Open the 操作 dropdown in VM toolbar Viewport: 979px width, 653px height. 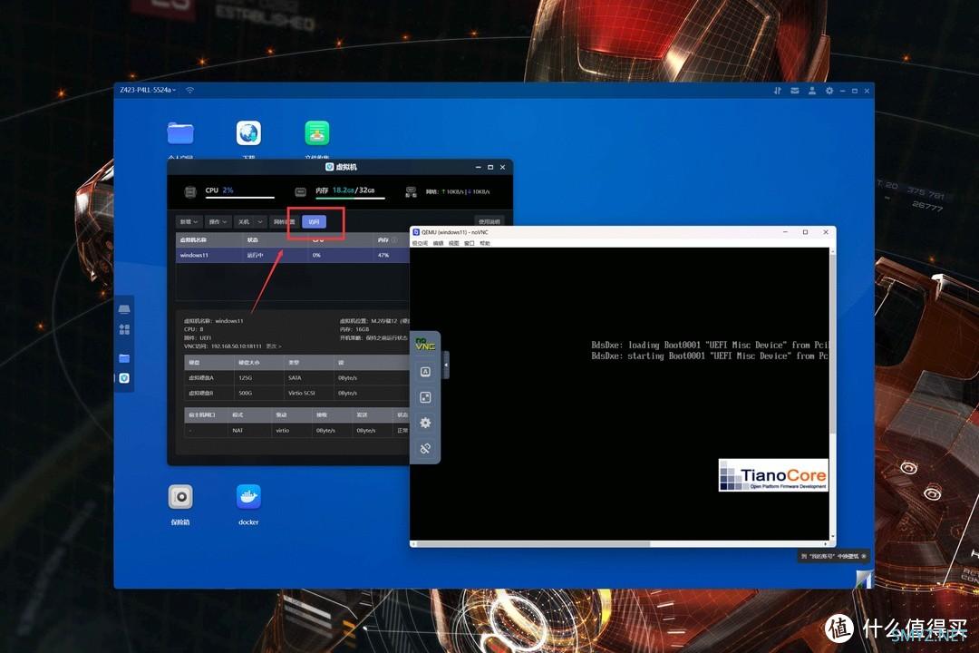click(x=218, y=222)
